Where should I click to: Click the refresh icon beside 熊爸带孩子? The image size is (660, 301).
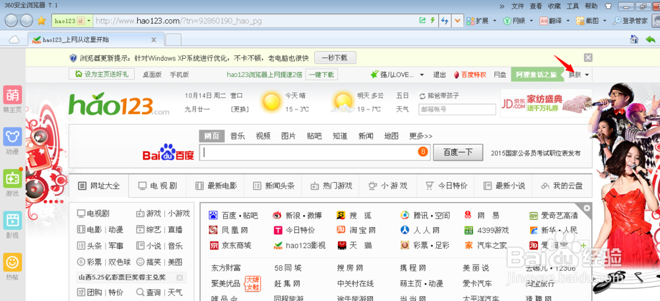pos(422,96)
